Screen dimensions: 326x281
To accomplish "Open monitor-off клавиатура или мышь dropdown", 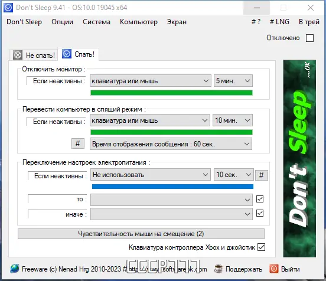I will (x=151, y=81).
